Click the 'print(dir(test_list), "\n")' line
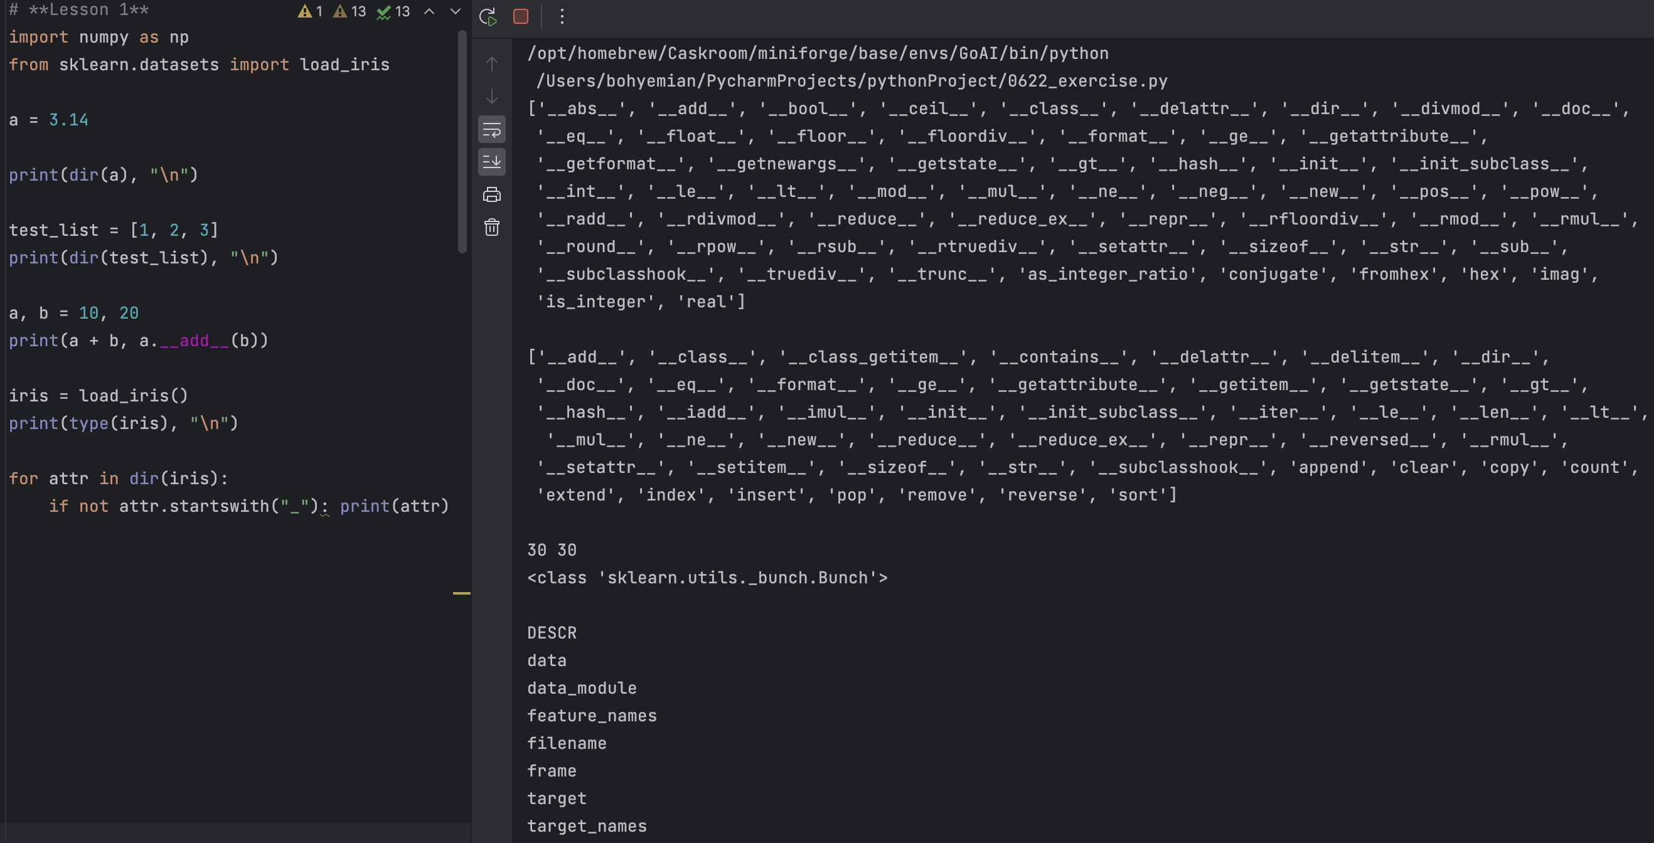 144,258
